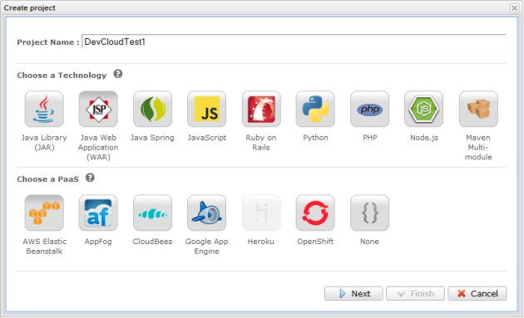This screenshot has width=524, height=318.
Task: Choose the AppFog PaaS icon
Action: (98, 213)
